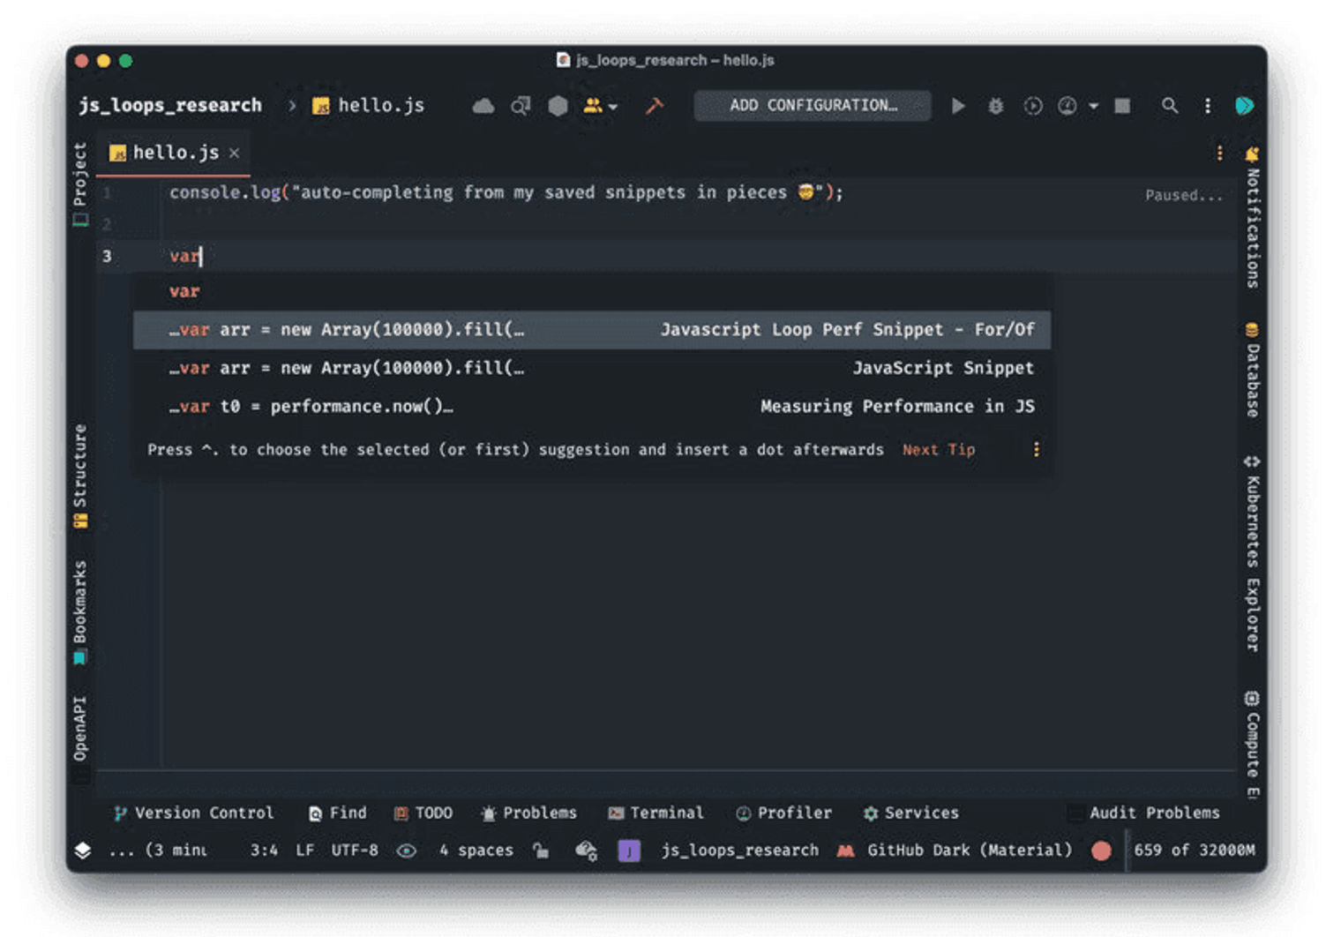Click the hexagon icon in the toolbar

tap(558, 106)
